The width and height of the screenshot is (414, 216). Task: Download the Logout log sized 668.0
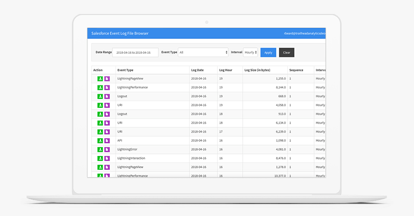100,96
